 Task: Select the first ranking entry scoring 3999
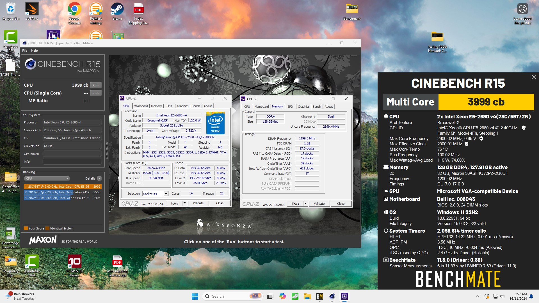point(63,187)
